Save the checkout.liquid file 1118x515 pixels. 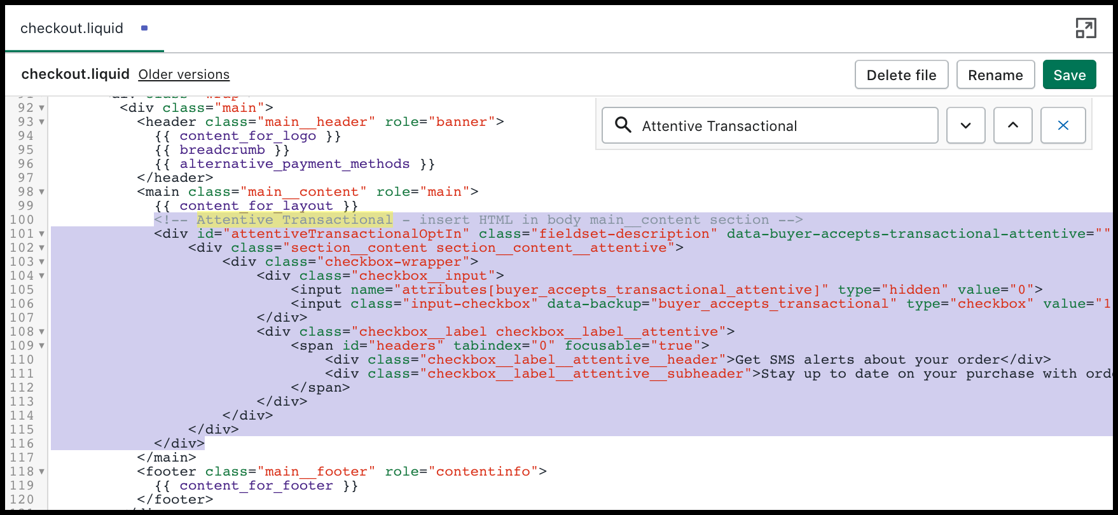[1069, 75]
